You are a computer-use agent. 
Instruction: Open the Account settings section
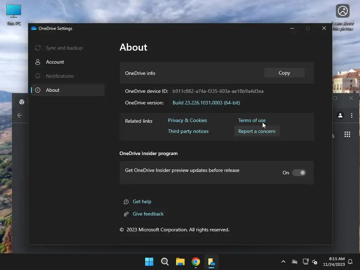(x=68, y=62)
